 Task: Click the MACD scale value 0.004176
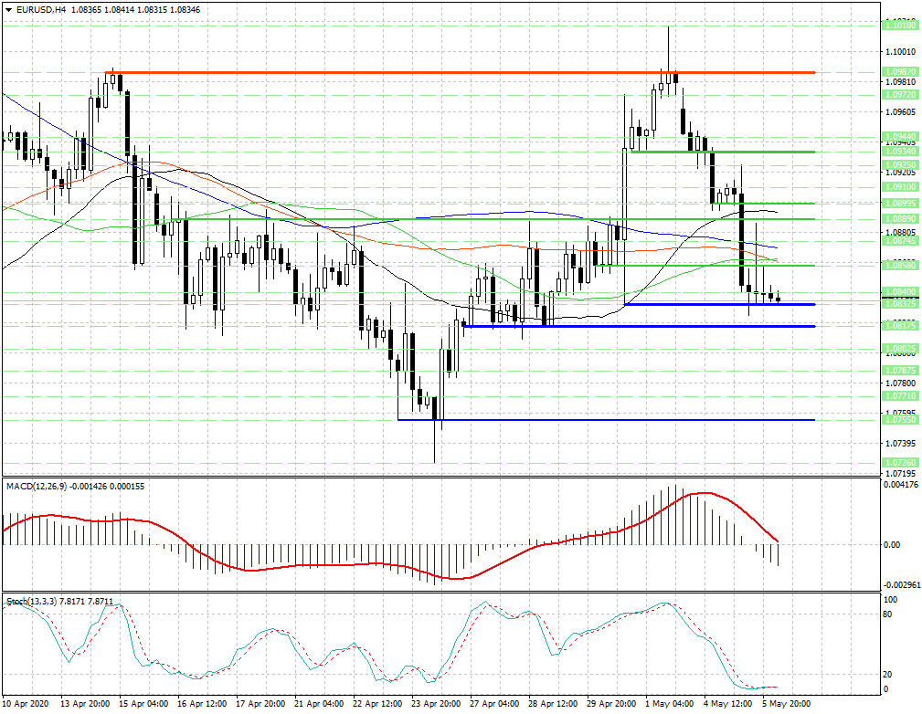(901, 485)
